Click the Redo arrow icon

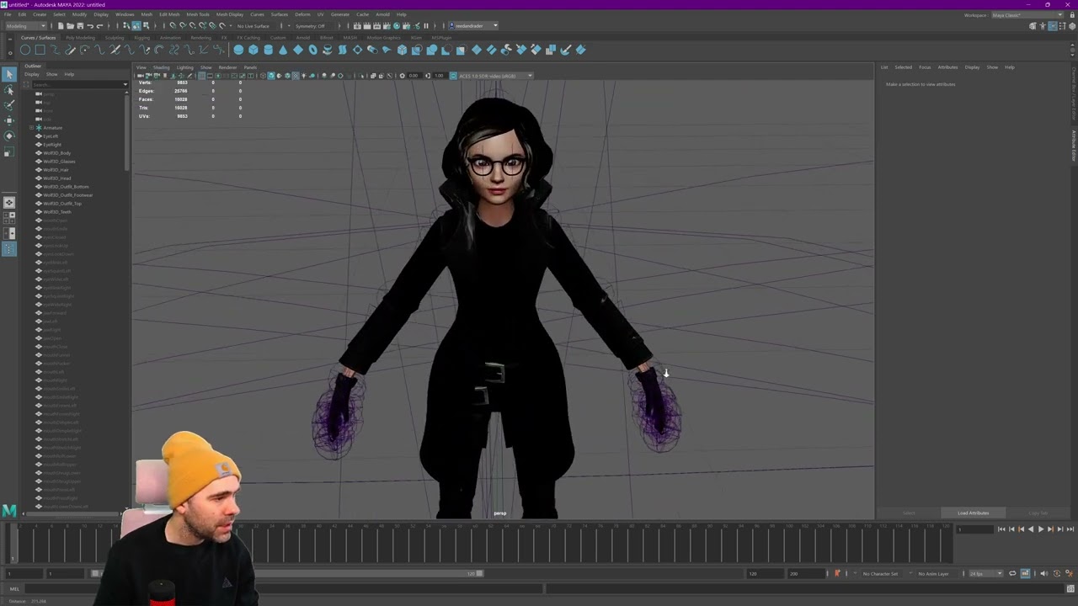(99, 26)
